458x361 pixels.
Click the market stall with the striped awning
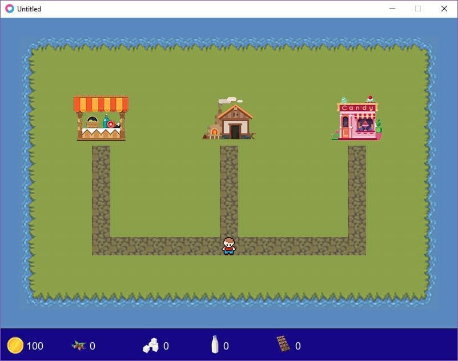tap(101, 118)
